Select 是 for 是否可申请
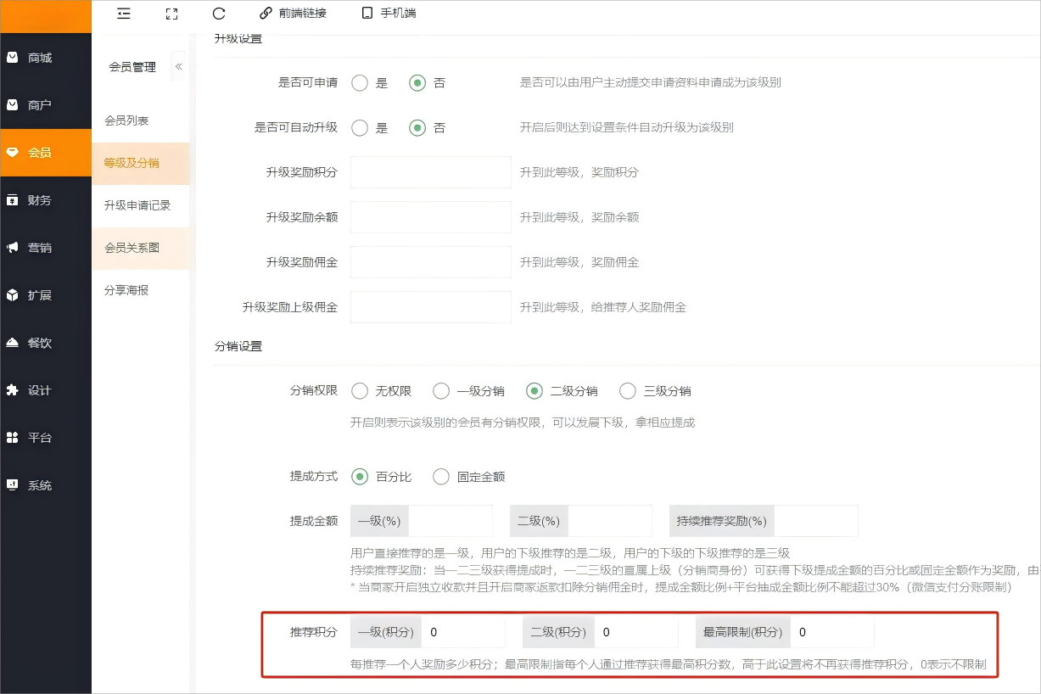This screenshot has width=1041, height=694. [360, 82]
